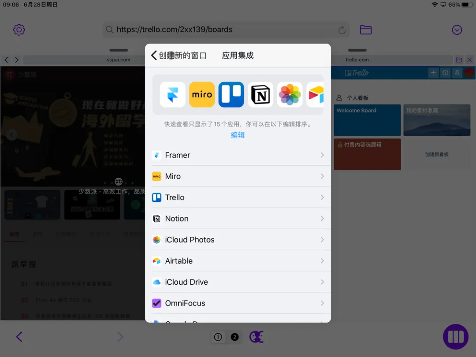Go back to 创建新的窗口
Viewport: 476px width, 357px height.
[x=179, y=55]
